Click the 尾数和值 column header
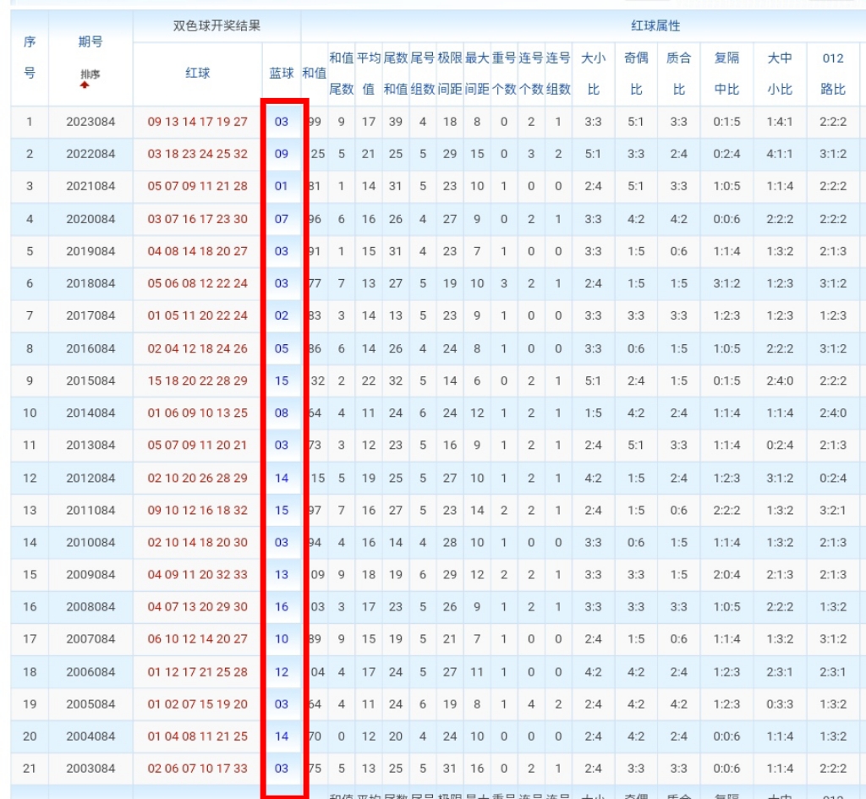The image size is (866, 799). (396, 74)
